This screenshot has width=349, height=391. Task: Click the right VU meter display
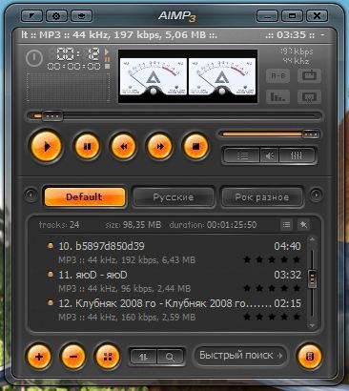coord(222,76)
